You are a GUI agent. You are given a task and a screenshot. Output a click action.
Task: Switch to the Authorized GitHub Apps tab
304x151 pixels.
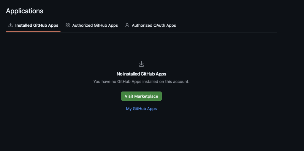pyautogui.click(x=92, y=25)
